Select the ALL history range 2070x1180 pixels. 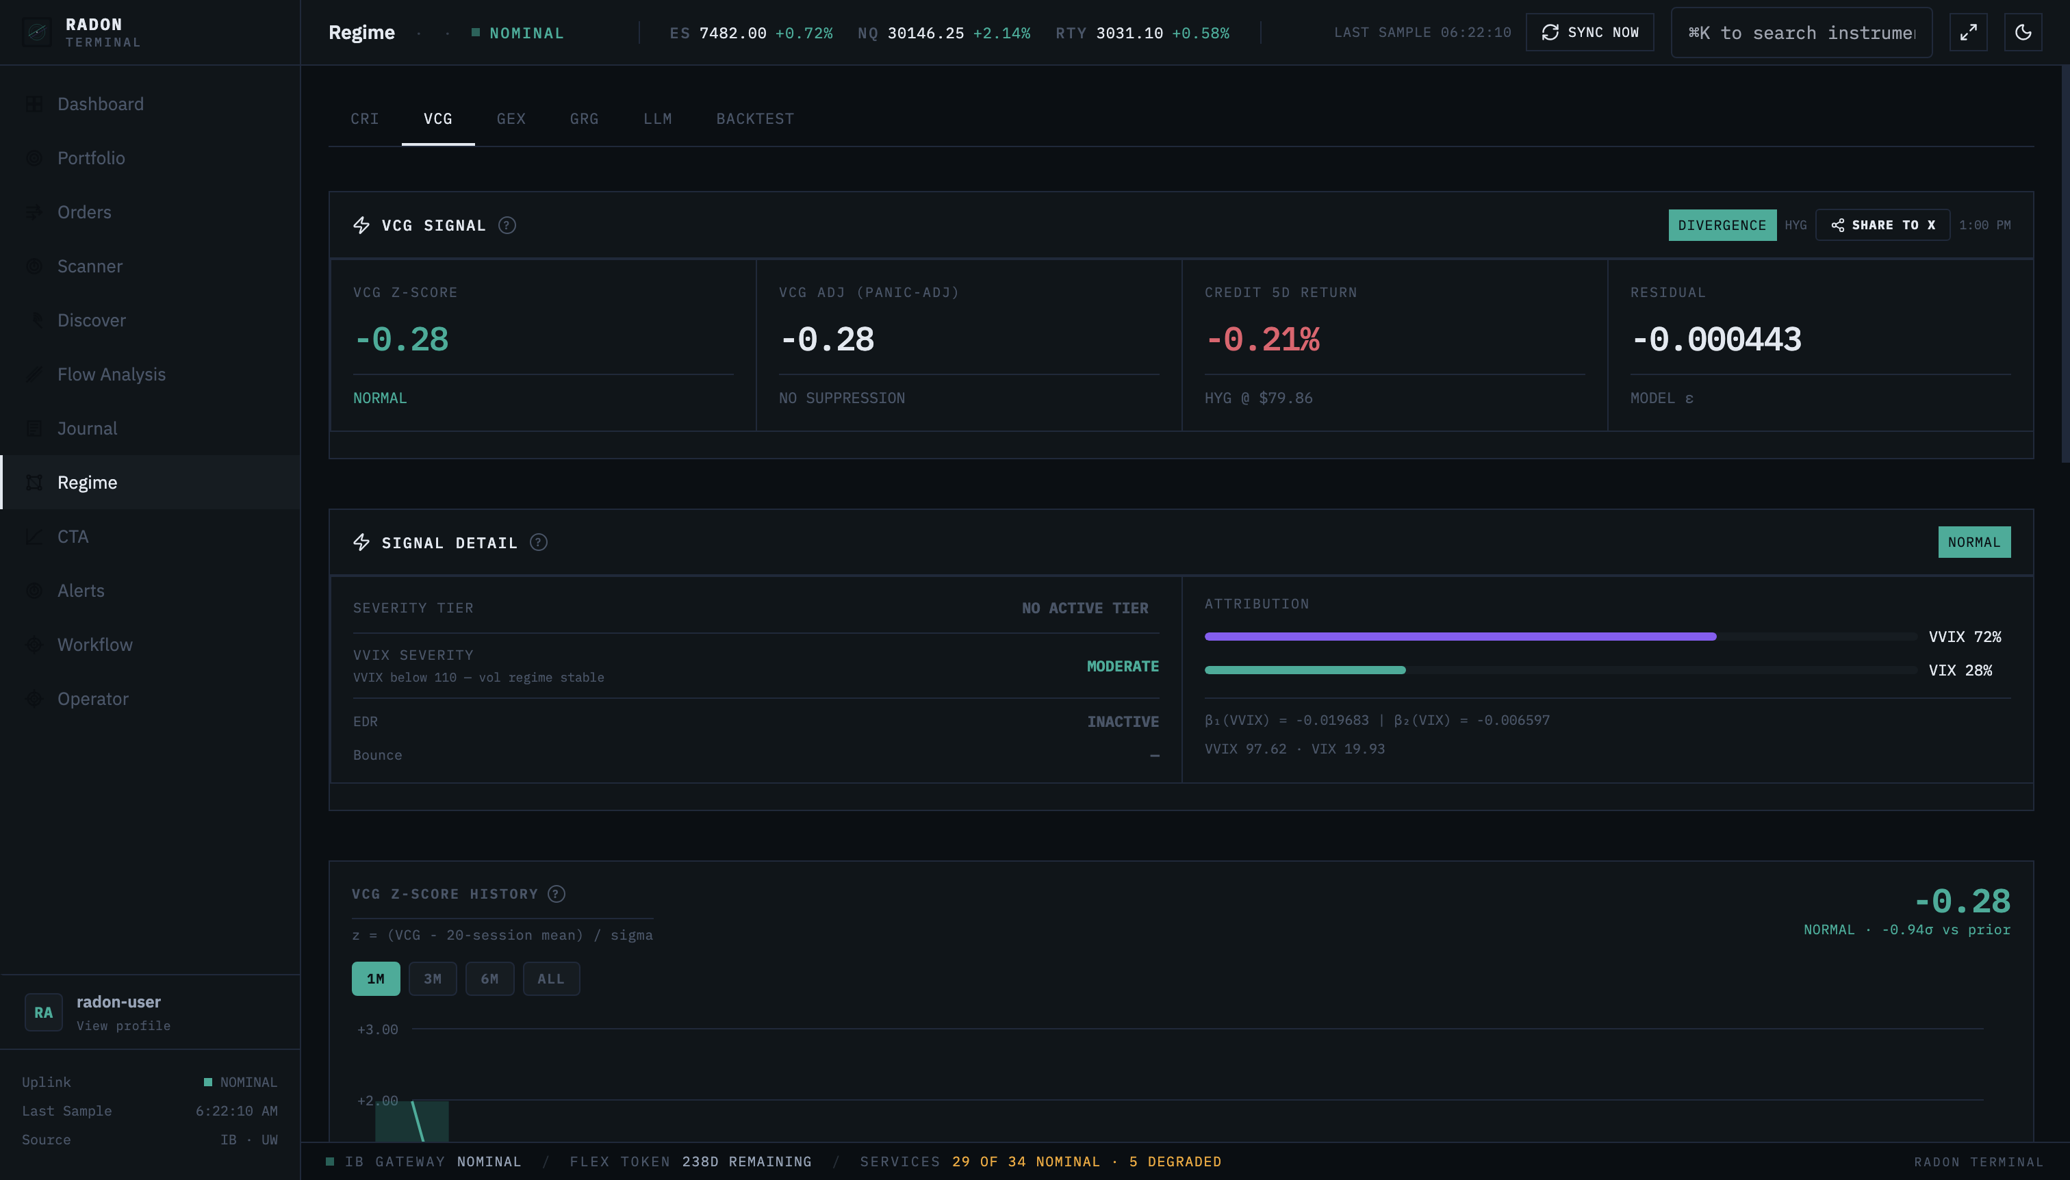tap(551, 979)
